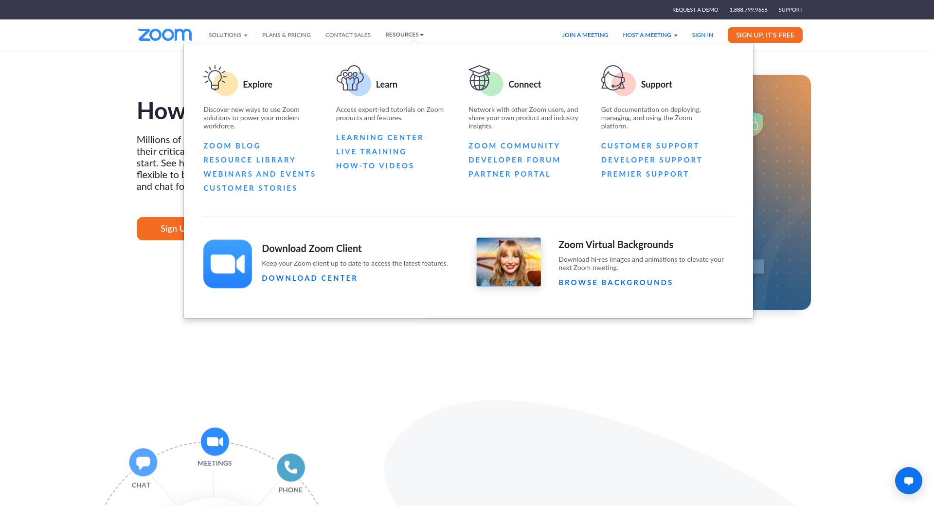Click the virtual background woman thumbnail
This screenshot has height=506, width=934.
508,262
